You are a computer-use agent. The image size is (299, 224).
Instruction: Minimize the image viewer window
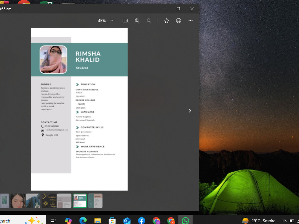(164, 9)
